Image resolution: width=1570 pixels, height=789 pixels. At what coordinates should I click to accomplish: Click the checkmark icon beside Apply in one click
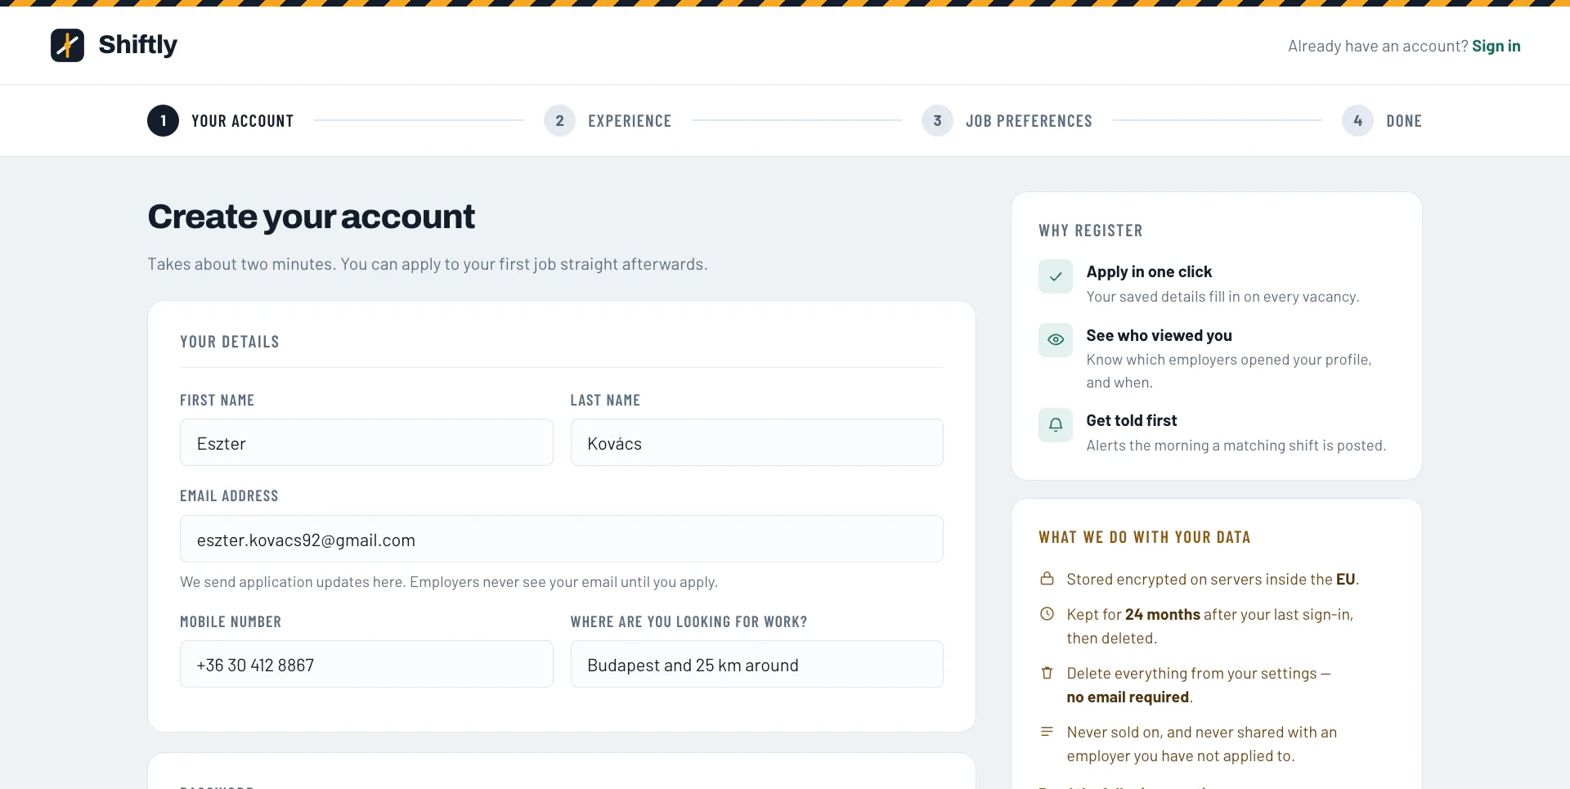point(1056,276)
